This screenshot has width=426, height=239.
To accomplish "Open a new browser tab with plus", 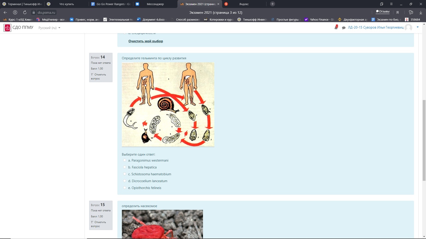I will pos(273,4).
